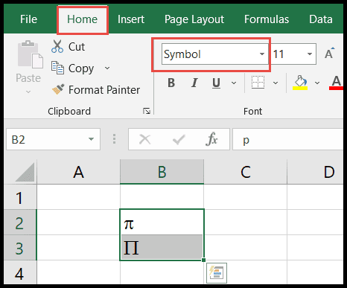Image resolution: width=347 pixels, height=288 pixels.
Task: Click the Insert Function fx icon
Action: click(x=211, y=139)
